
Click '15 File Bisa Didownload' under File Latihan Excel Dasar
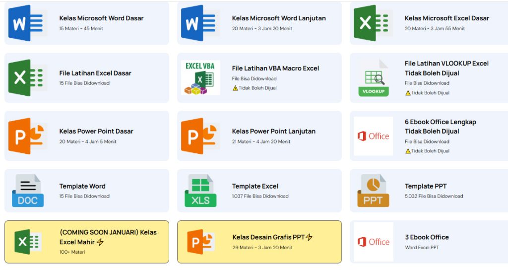point(84,83)
